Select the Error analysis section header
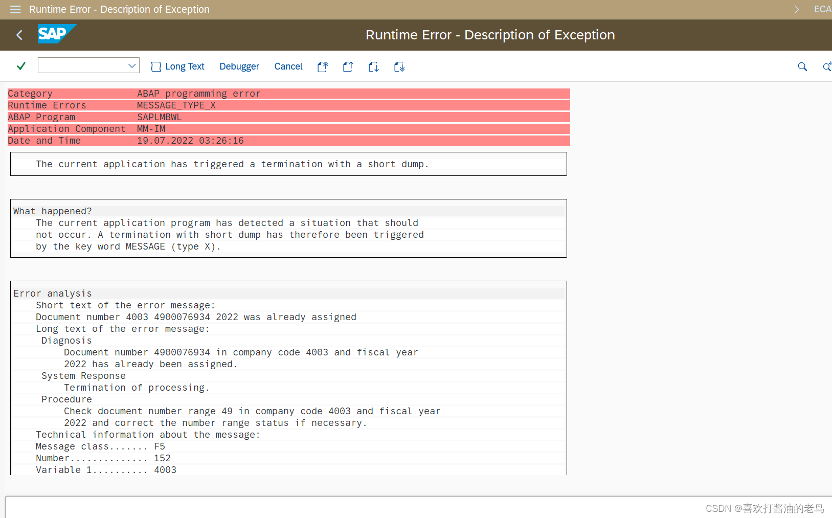This screenshot has height=518, width=832. 52,293
